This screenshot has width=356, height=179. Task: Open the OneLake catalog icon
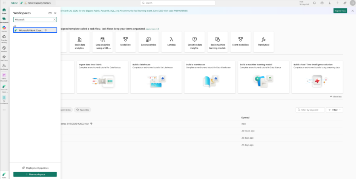tap(4, 38)
